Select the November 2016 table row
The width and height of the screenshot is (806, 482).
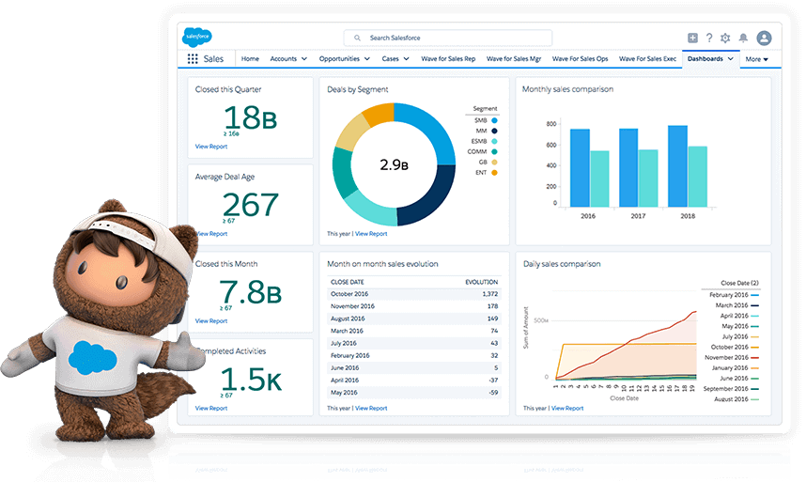[x=414, y=306]
